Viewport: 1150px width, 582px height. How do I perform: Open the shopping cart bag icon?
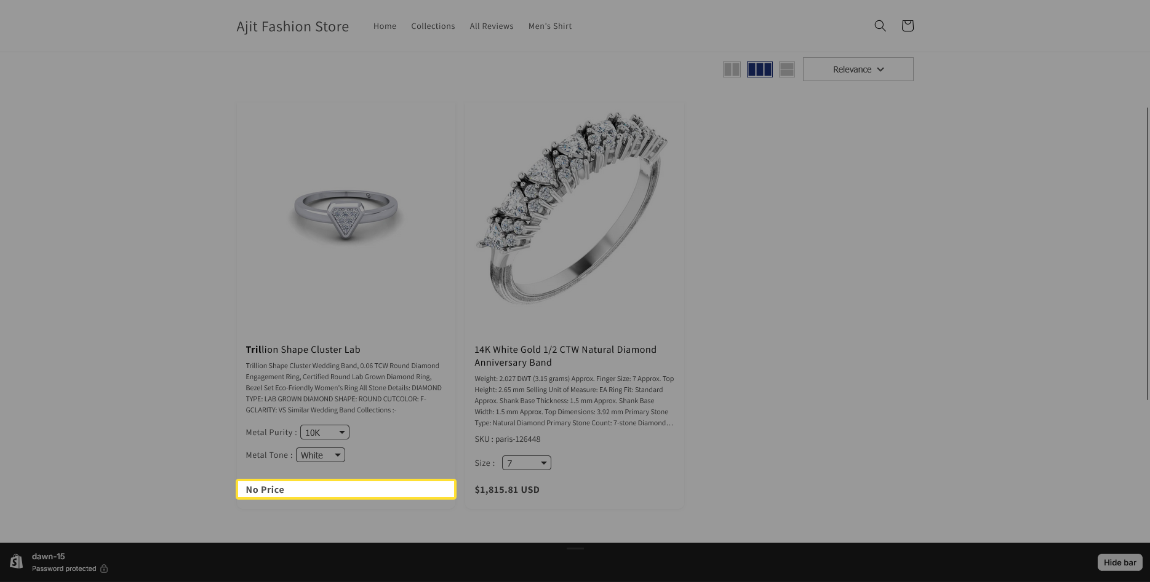tap(907, 26)
